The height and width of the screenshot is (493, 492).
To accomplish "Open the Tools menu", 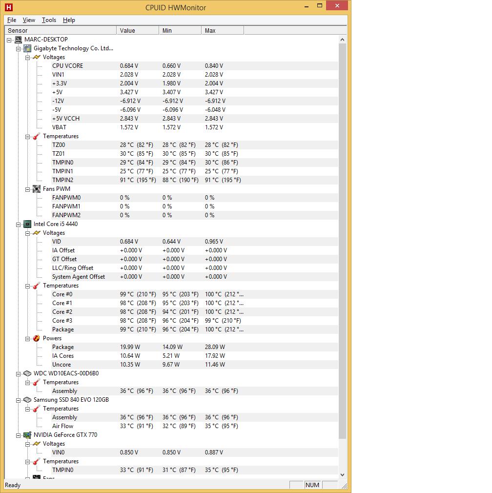I will (x=49, y=20).
